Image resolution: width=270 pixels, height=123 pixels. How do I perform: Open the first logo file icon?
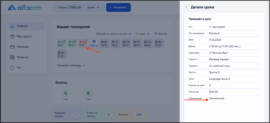(65, 93)
